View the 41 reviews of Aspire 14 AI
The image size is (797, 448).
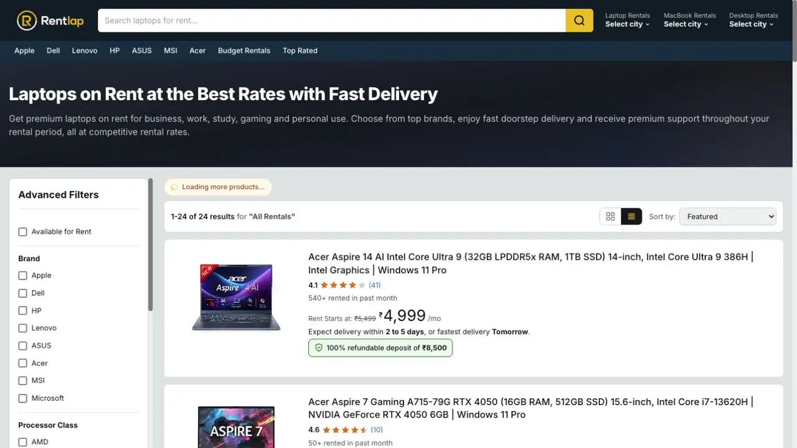point(375,285)
